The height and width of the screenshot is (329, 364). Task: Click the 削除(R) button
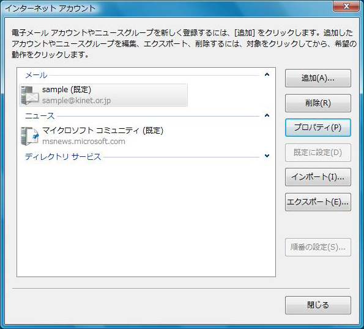point(318,103)
